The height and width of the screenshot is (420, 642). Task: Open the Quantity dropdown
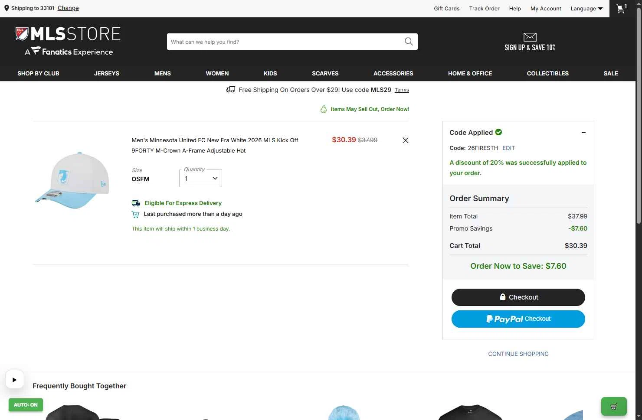[200, 178]
